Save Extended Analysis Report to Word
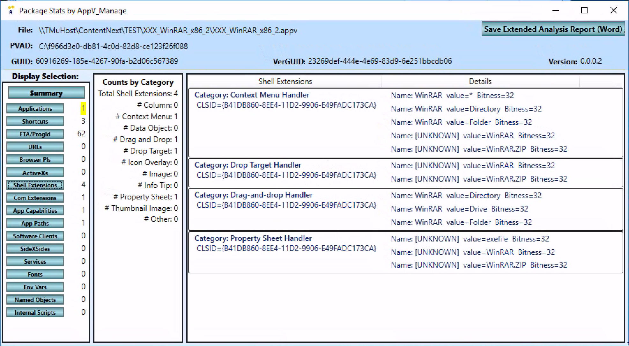The width and height of the screenshot is (629, 346). (553, 29)
